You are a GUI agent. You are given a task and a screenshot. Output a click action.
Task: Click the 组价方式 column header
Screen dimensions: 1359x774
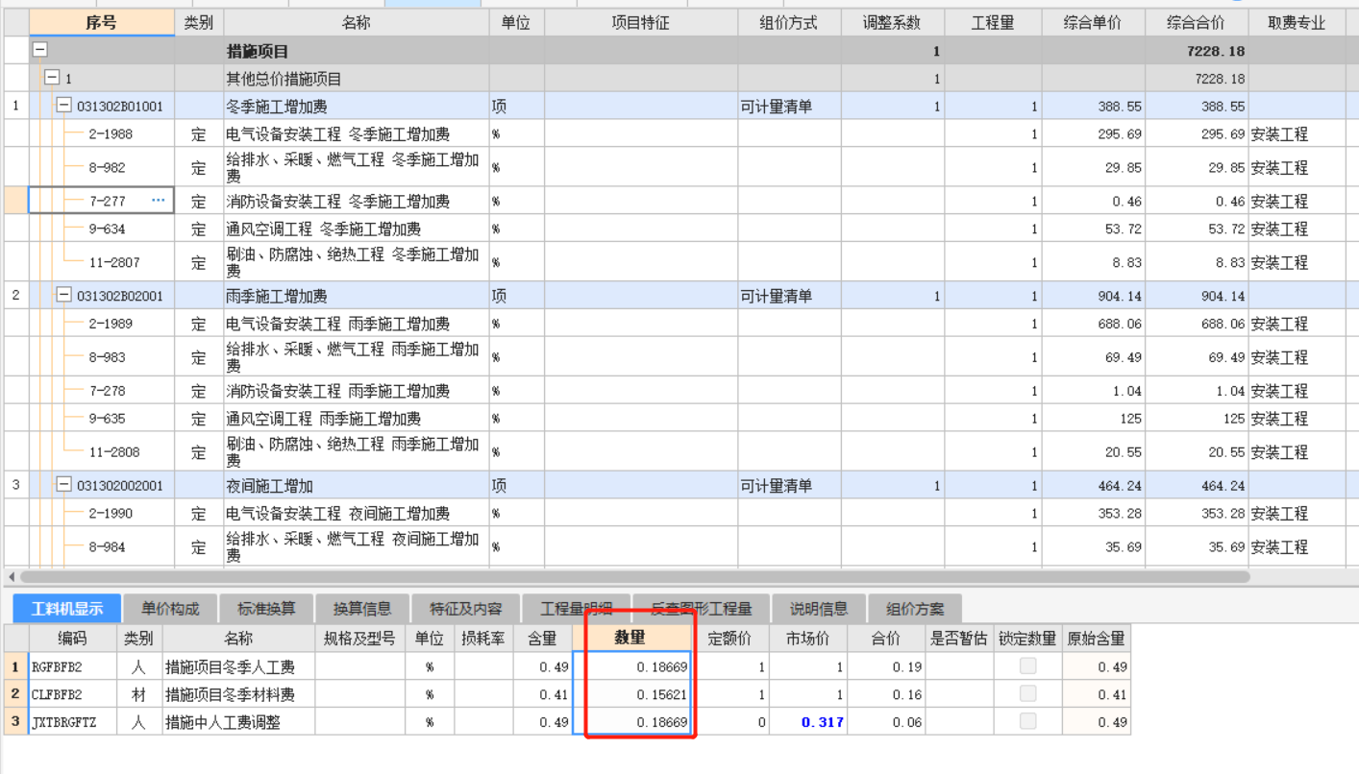(789, 22)
